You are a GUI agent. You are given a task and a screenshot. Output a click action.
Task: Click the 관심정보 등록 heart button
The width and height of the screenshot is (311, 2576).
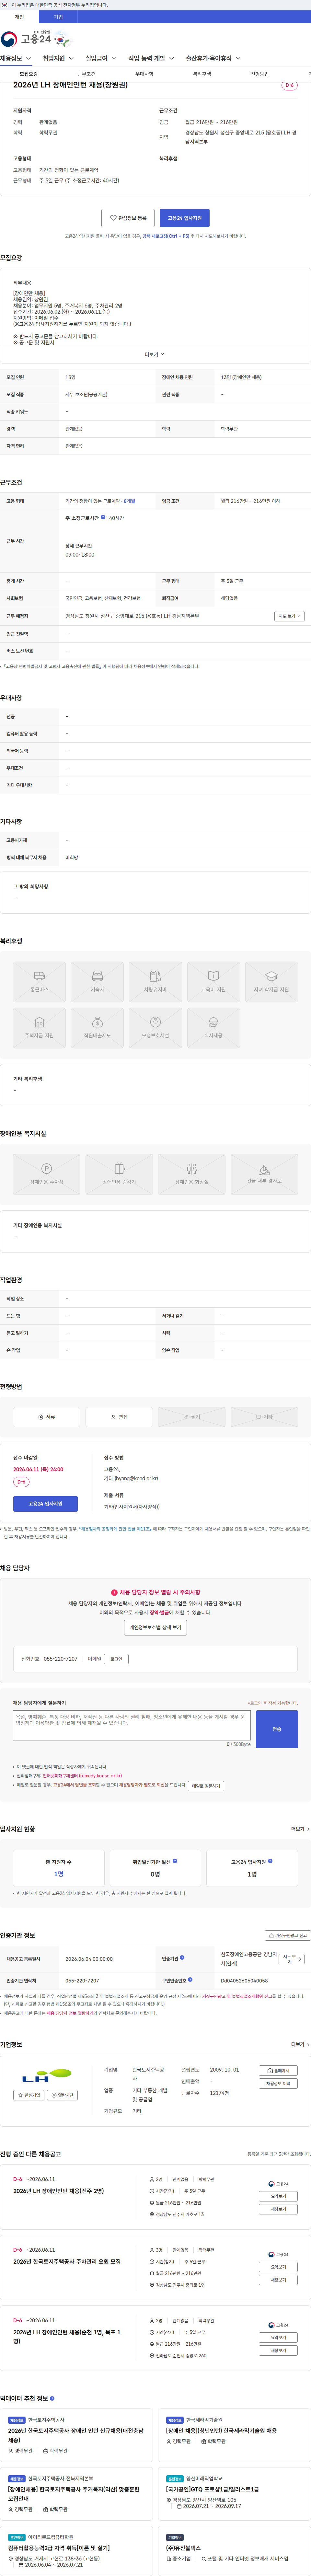coord(128,218)
